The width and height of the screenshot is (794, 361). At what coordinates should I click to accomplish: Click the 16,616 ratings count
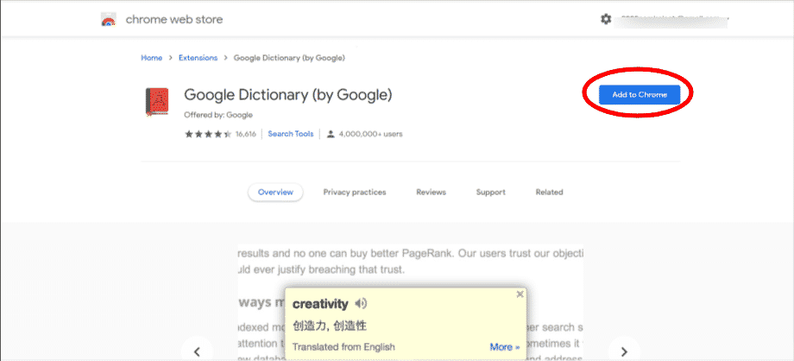[x=246, y=135]
